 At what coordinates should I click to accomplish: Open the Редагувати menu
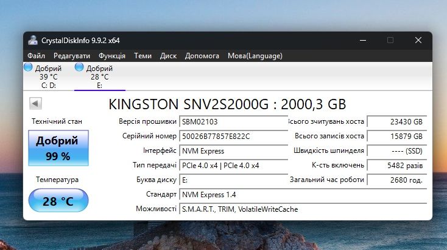click(72, 56)
